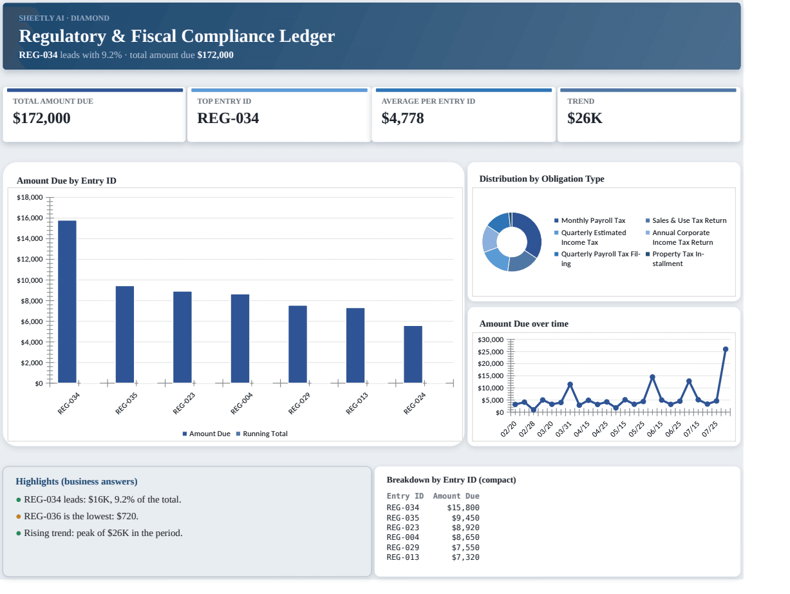Click the Entry ID column header in breakdown table
Screen dimensions: 790x594
click(x=405, y=496)
